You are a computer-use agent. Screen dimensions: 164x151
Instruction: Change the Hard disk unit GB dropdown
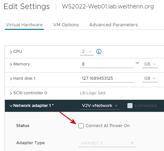150,78
